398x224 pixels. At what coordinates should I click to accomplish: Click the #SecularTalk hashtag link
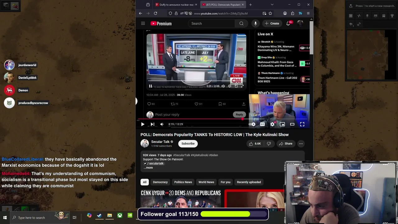pyautogui.click(x=182, y=155)
